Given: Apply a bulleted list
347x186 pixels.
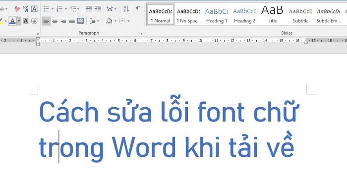Looking at the screenshot, I should (46, 9).
